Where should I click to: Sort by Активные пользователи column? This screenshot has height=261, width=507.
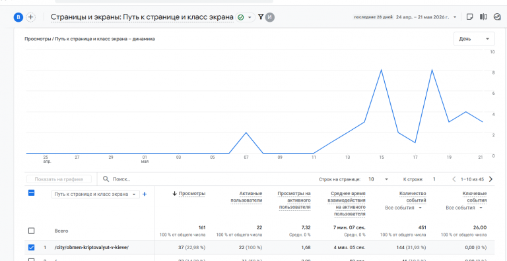click(246, 196)
